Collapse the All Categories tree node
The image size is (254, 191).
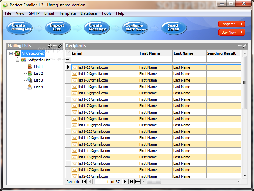11,53
